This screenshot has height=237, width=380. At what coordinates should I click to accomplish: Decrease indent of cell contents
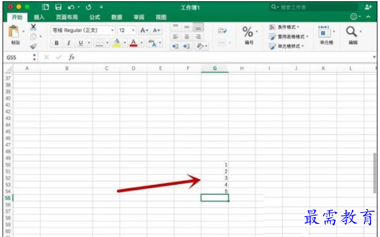coord(175,46)
